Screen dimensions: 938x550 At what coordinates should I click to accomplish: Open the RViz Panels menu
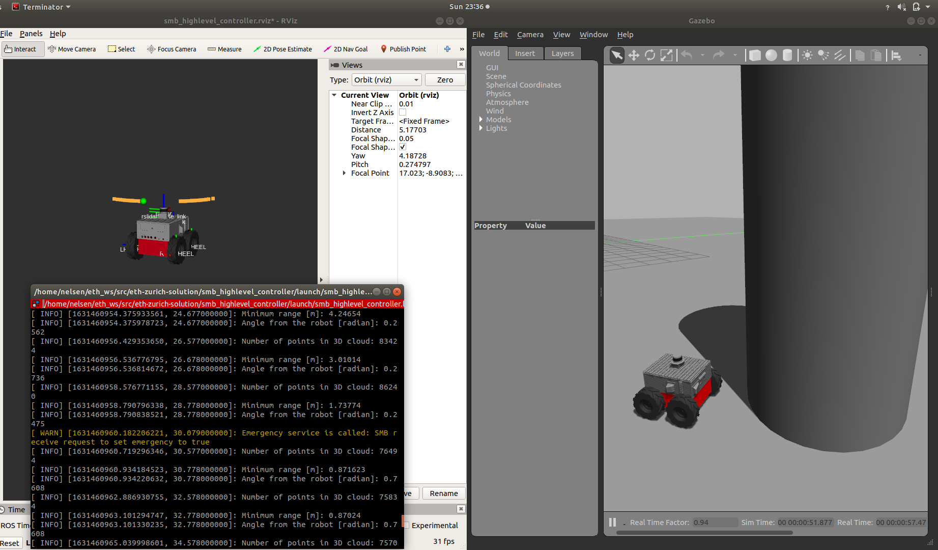[31, 34]
